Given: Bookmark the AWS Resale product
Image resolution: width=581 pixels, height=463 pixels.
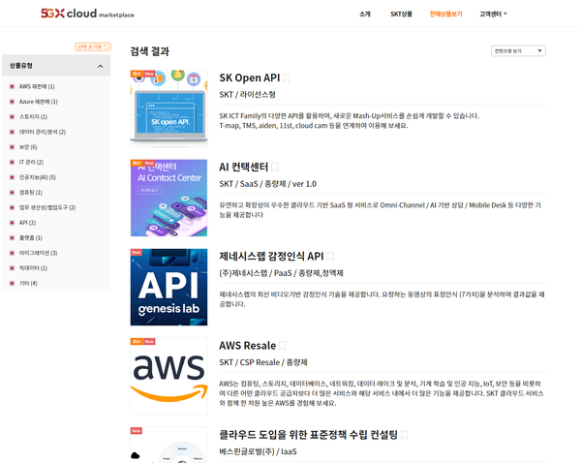Looking at the screenshot, I should point(284,345).
